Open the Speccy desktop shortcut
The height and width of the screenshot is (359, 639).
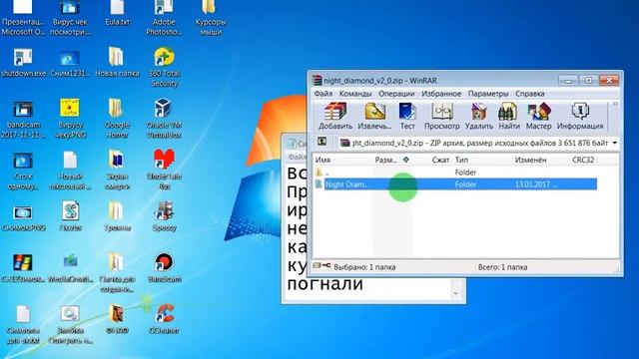coord(164,216)
